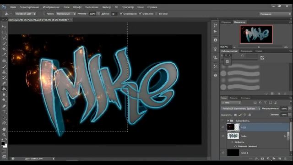Open the layer filter Вид dropdown

231,103
